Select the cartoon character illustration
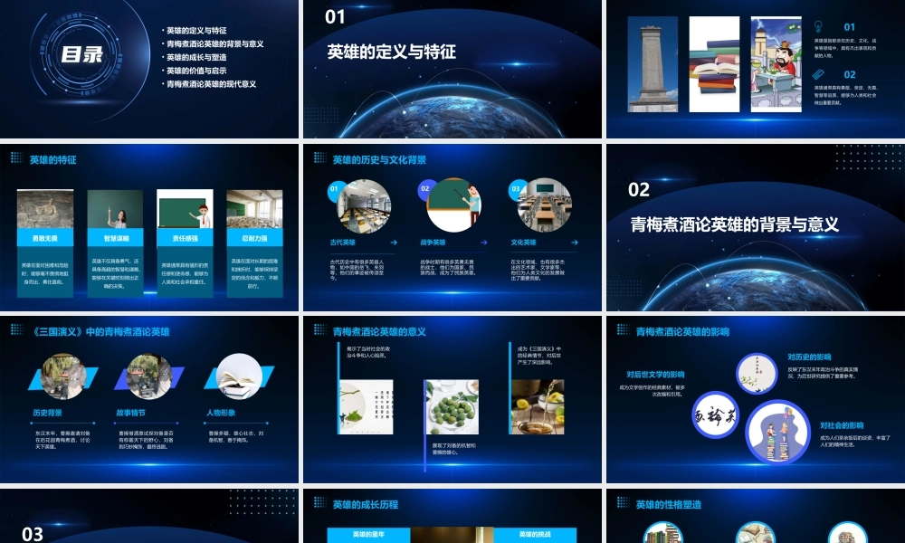 pos(776,64)
